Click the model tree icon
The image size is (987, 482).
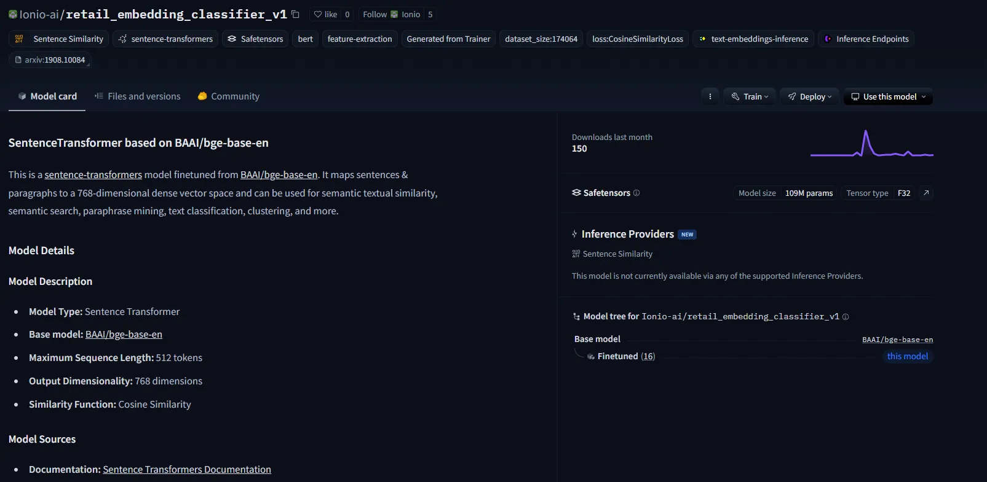click(576, 317)
